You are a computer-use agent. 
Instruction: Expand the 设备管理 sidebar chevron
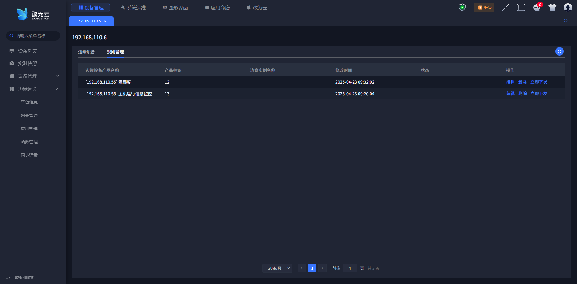coord(58,76)
